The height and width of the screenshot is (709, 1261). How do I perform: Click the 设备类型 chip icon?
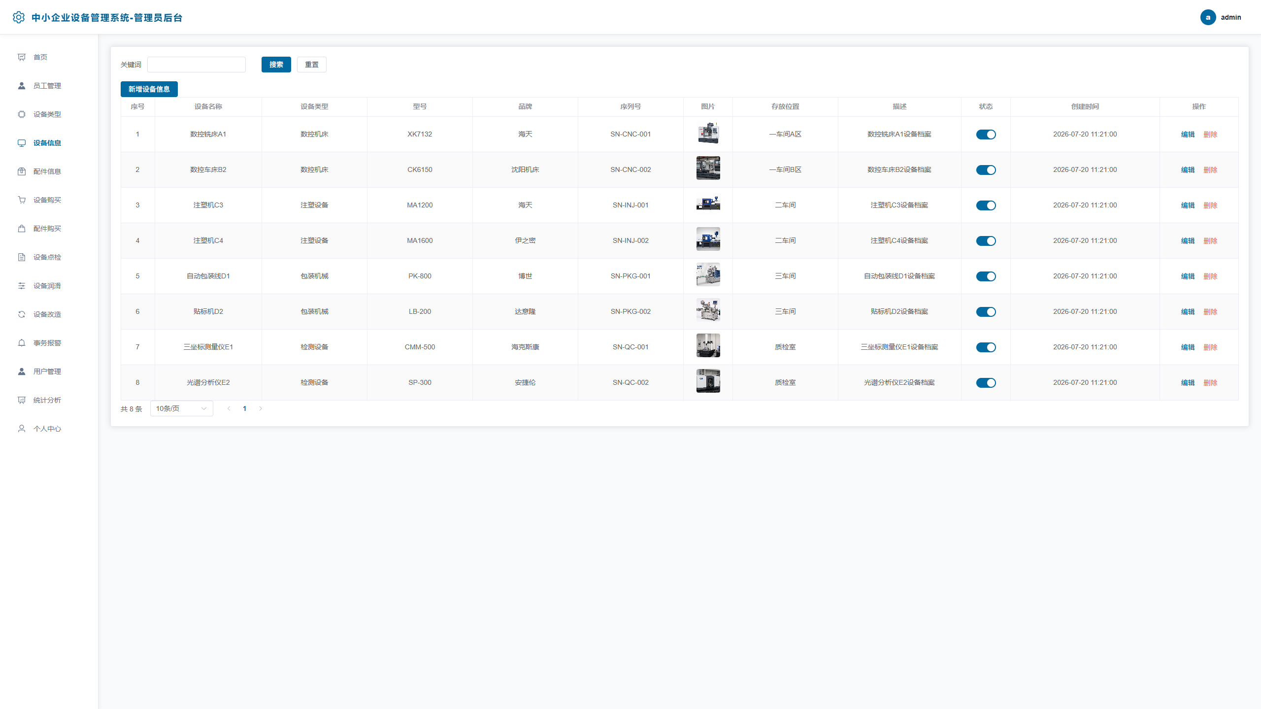pos(22,114)
